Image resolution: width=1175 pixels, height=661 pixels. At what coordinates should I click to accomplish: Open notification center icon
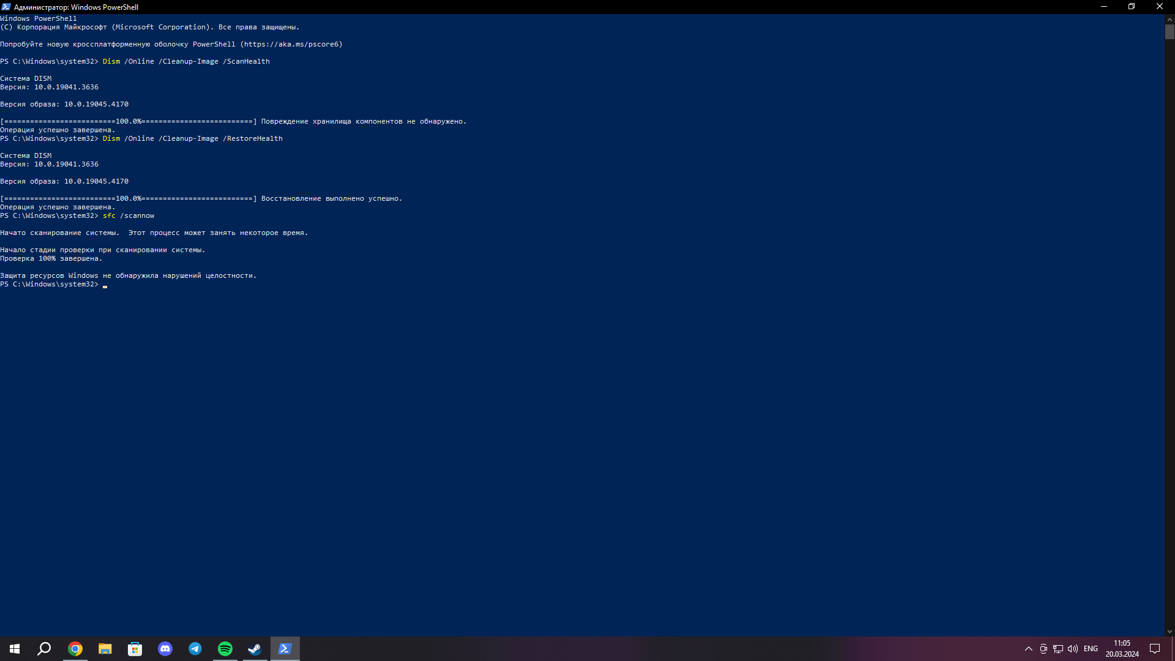[1155, 649]
